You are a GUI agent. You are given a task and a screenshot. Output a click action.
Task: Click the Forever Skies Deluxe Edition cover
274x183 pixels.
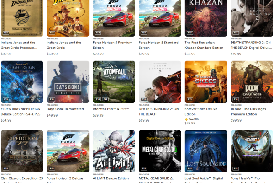[206, 82]
